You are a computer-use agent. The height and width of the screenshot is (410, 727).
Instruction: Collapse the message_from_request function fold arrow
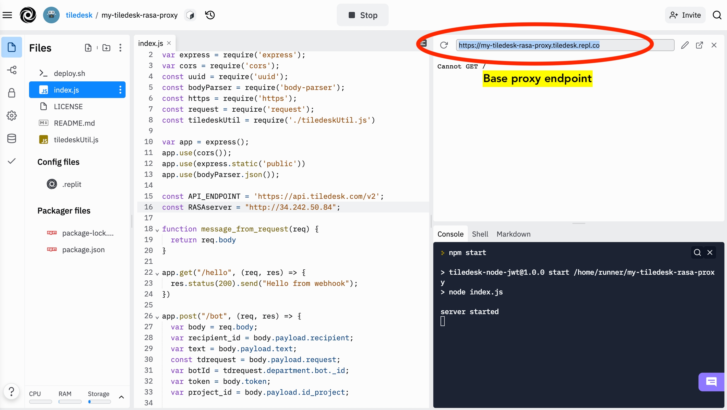(157, 230)
